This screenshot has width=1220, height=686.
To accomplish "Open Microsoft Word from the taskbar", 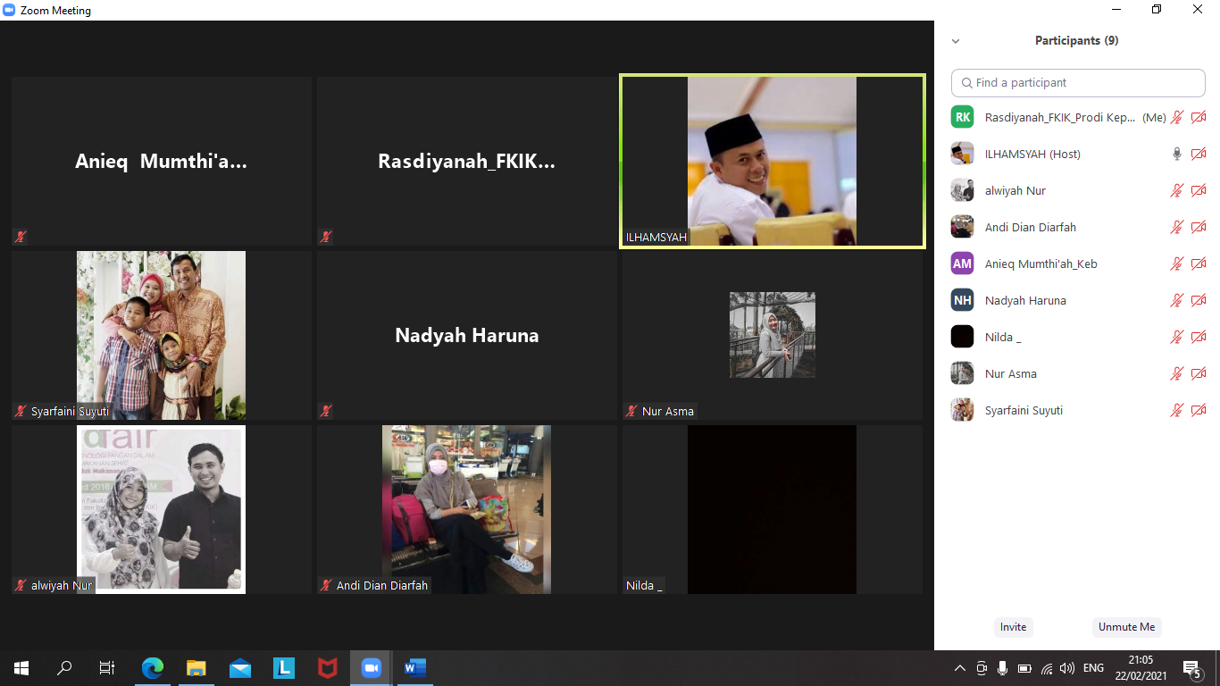I will tap(414, 667).
